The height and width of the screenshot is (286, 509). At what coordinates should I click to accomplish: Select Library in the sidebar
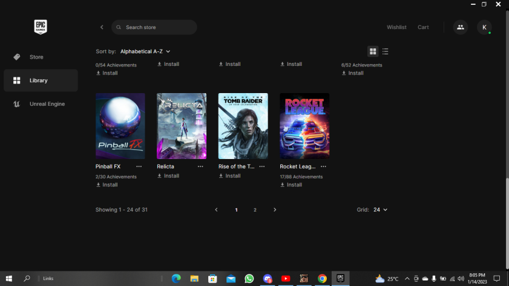41,80
